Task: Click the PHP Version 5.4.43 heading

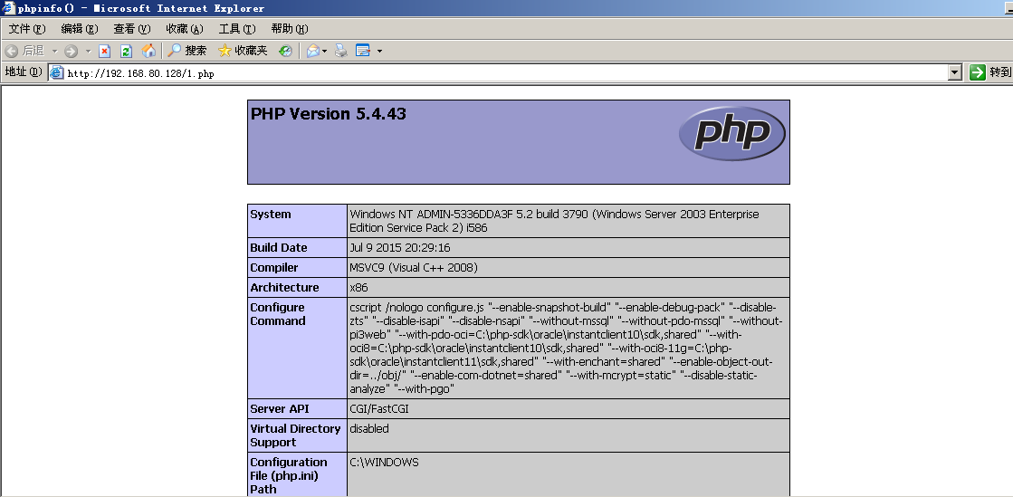Action: click(x=329, y=114)
